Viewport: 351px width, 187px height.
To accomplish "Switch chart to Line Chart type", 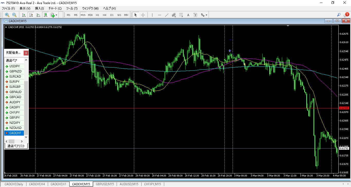I will (38, 15).
